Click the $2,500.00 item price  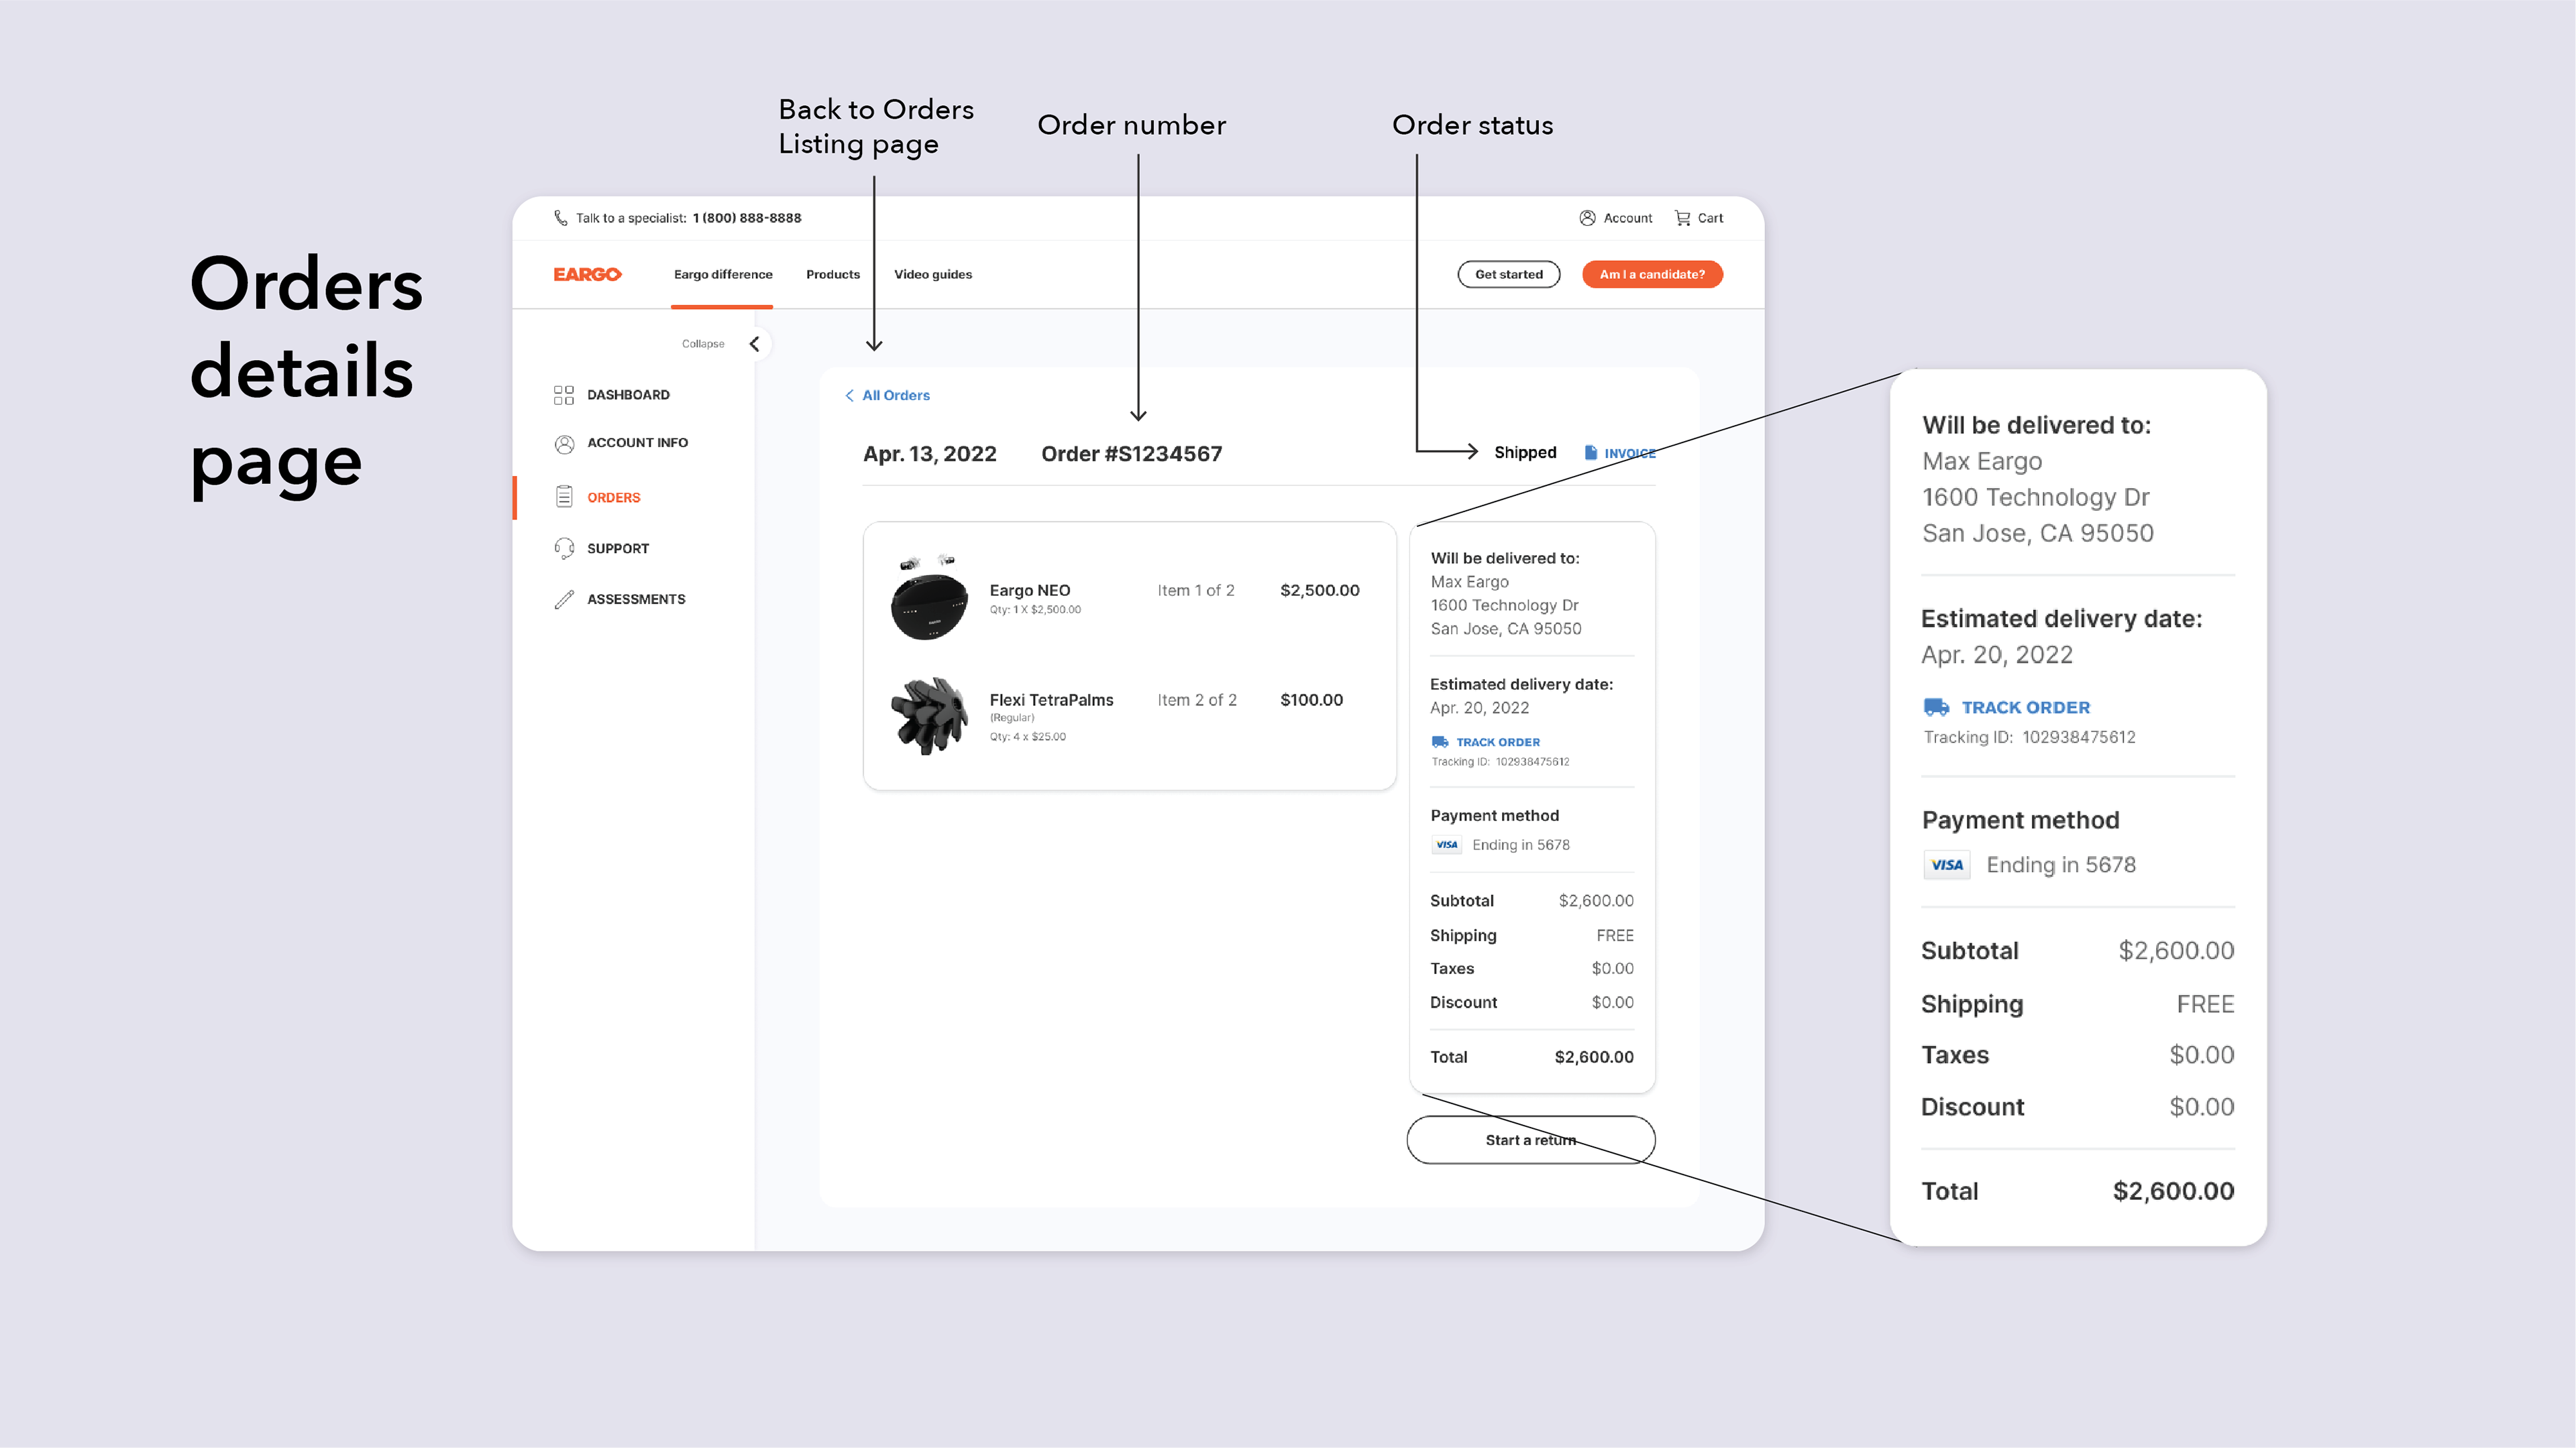point(1320,591)
